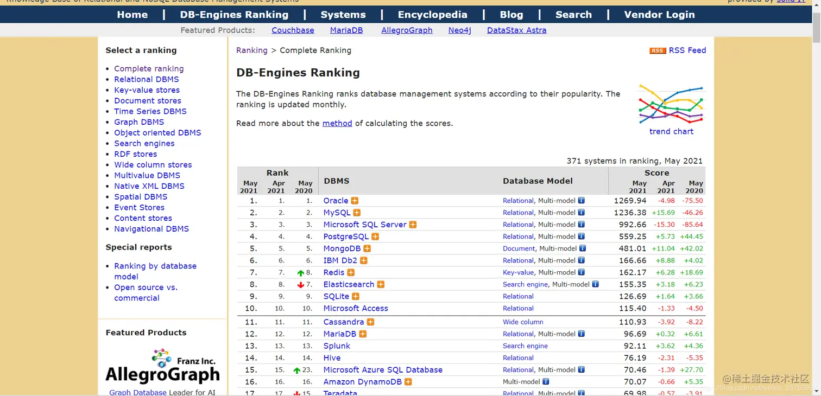821x396 pixels.
Task: Click the info icon in MySQL's database model
Action: click(x=582, y=213)
